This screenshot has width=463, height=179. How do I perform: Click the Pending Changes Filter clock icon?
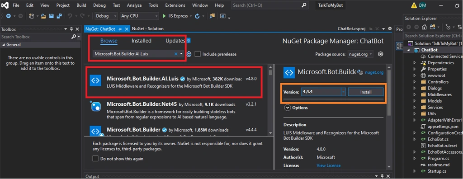click(x=448, y=27)
